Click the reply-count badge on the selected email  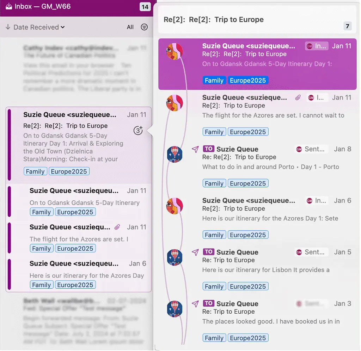tap(138, 130)
